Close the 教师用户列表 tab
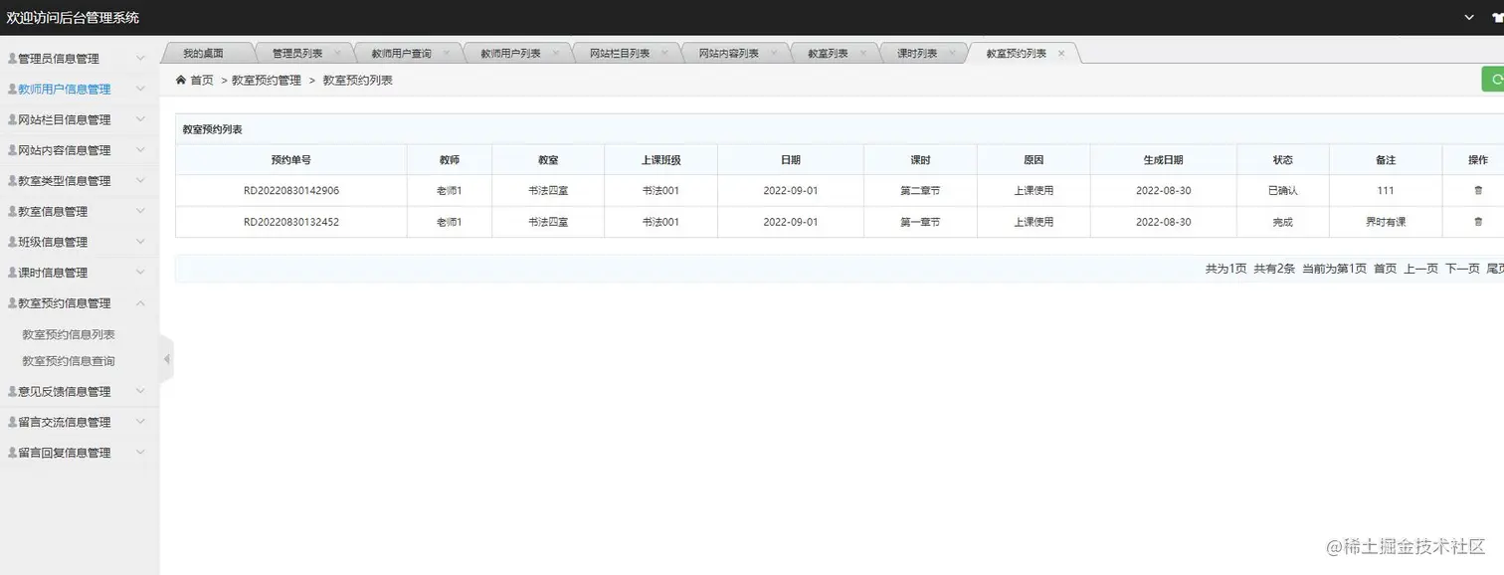The height and width of the screenshot is (575, 1504). coord(555,54)
